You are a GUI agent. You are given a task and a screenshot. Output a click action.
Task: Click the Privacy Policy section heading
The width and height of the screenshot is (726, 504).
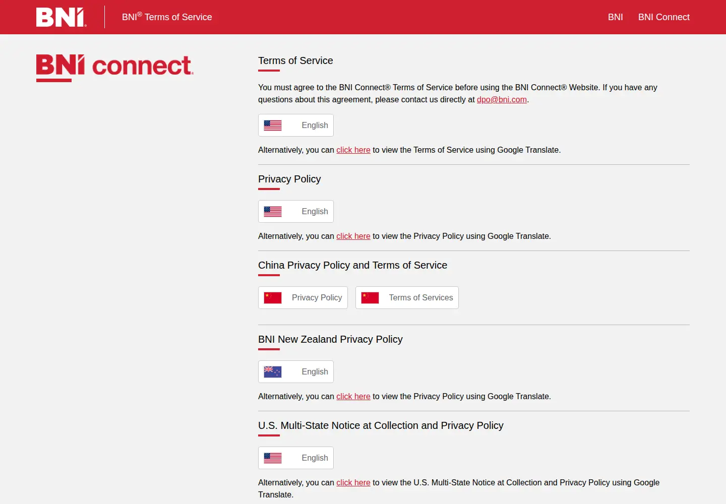(289, 179)
